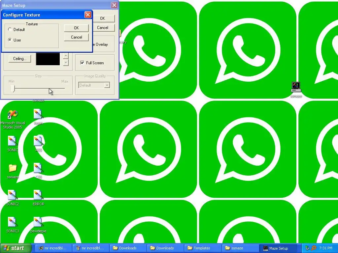
Task: Switch to Maze Setup taskbar button
Action: point(278,248)
